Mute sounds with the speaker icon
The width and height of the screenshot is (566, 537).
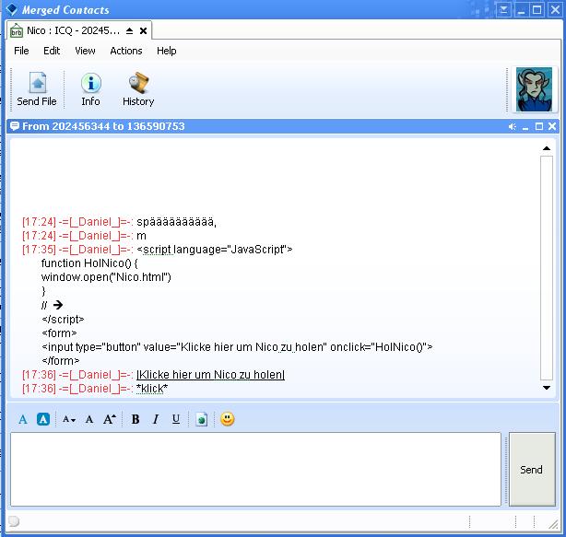(x=513, y=126)
